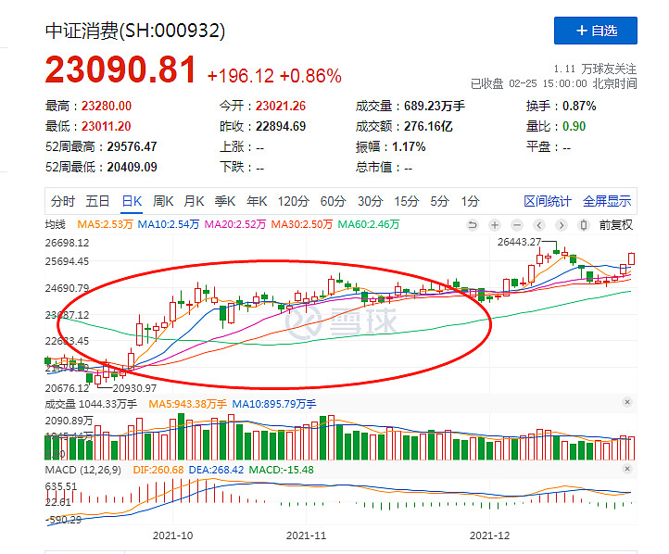Click the 换手 value 0.87%
Screen dimensions: 669x554
(x=579, y=106)
